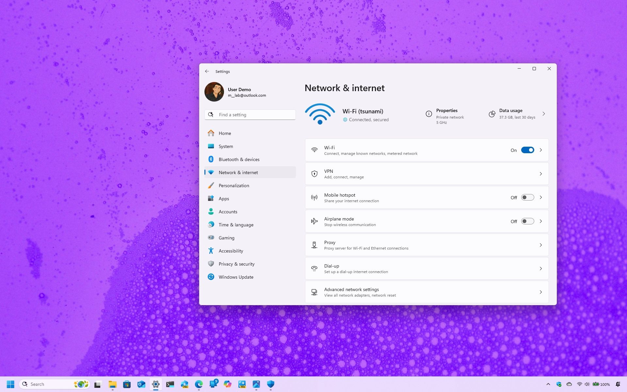
Task: Click the Dial-up phone icon
Action: coord(314,269)
